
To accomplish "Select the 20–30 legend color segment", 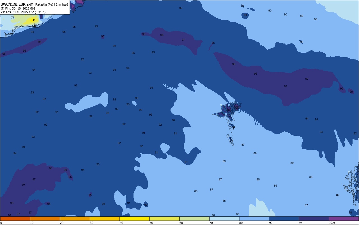I will tap(75, 219).
